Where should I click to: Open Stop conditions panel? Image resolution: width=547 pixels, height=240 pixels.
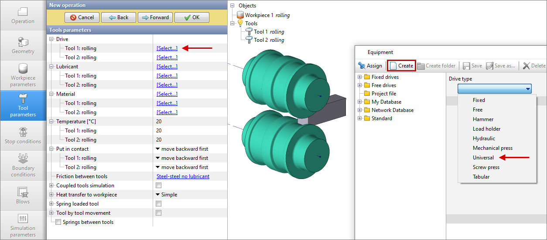click(23, 135)
